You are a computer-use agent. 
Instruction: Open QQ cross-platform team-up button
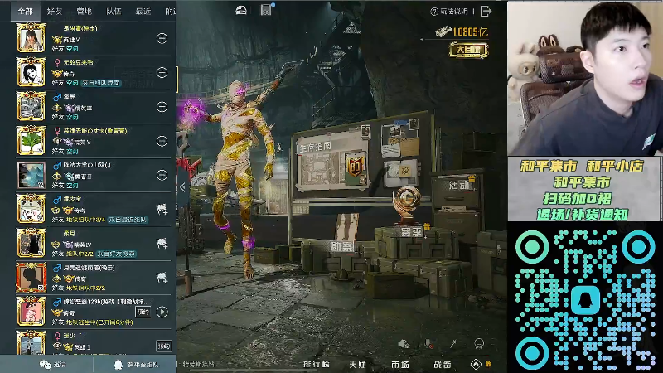(x=136, y=365)
